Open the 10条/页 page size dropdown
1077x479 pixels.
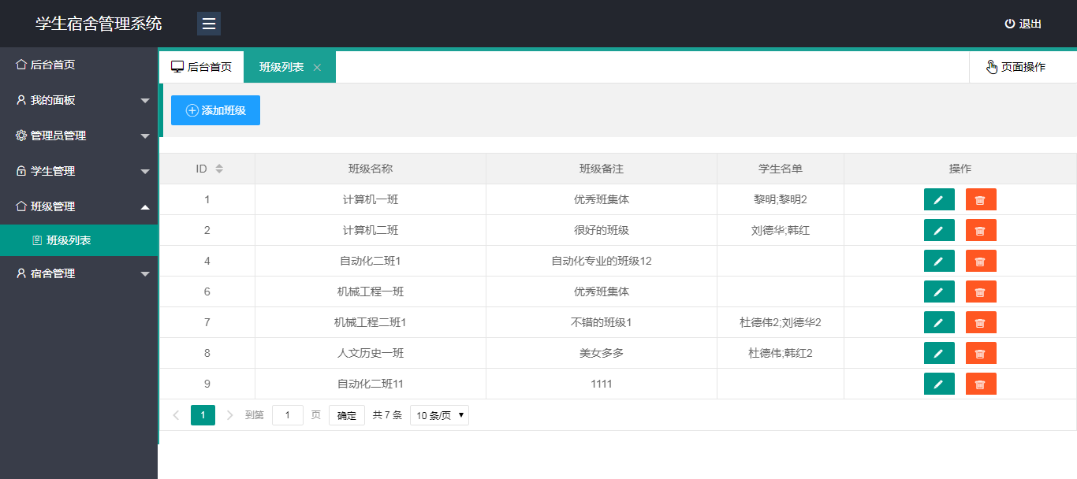click(x=438, y=415)
